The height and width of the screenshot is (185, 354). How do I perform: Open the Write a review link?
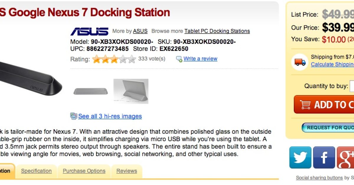pos(200,59)
